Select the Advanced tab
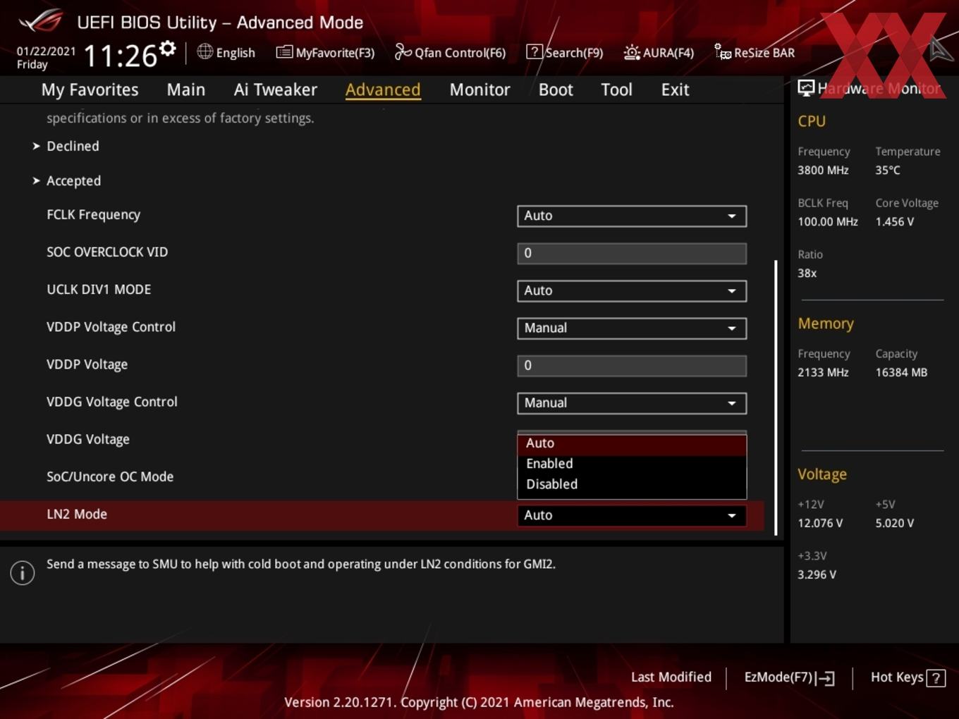 (383, 90)
